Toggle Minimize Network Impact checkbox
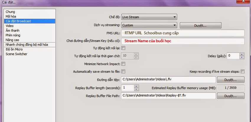Image resolution: width=251 pixels, height=122 pixels. (123, 64)
